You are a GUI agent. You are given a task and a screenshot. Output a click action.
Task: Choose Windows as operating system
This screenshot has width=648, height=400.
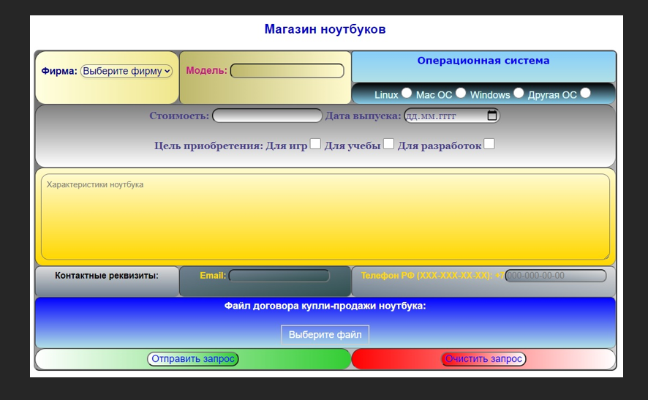(x=519, y=93)
